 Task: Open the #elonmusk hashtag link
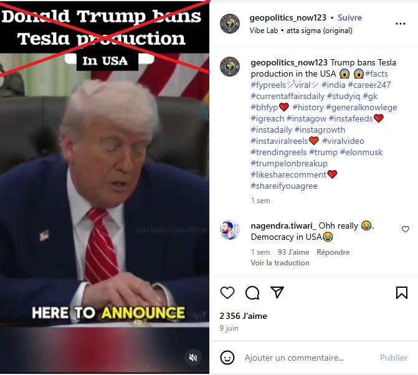(x=361, y=152)
